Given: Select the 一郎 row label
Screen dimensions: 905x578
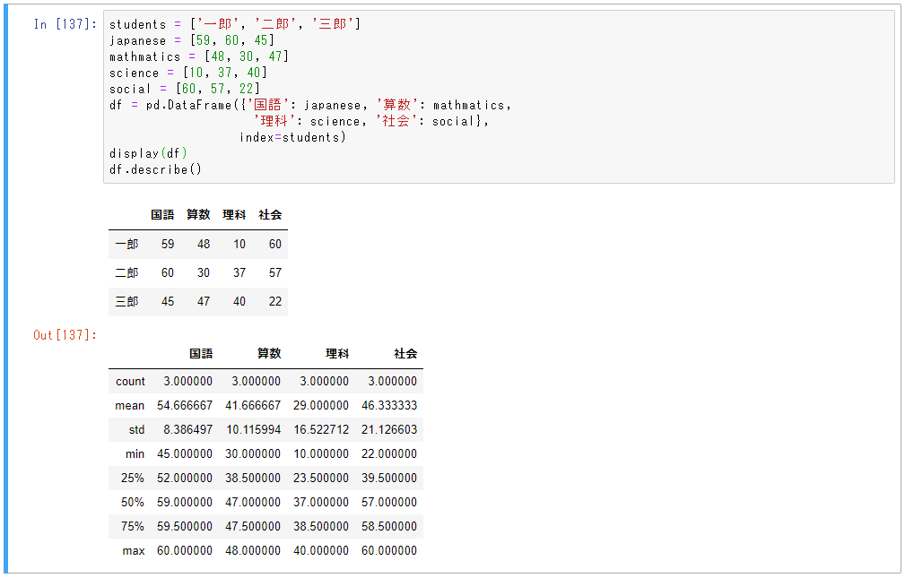Looking at the screenshot, I should pyautogui.click(x=127, y=244).
